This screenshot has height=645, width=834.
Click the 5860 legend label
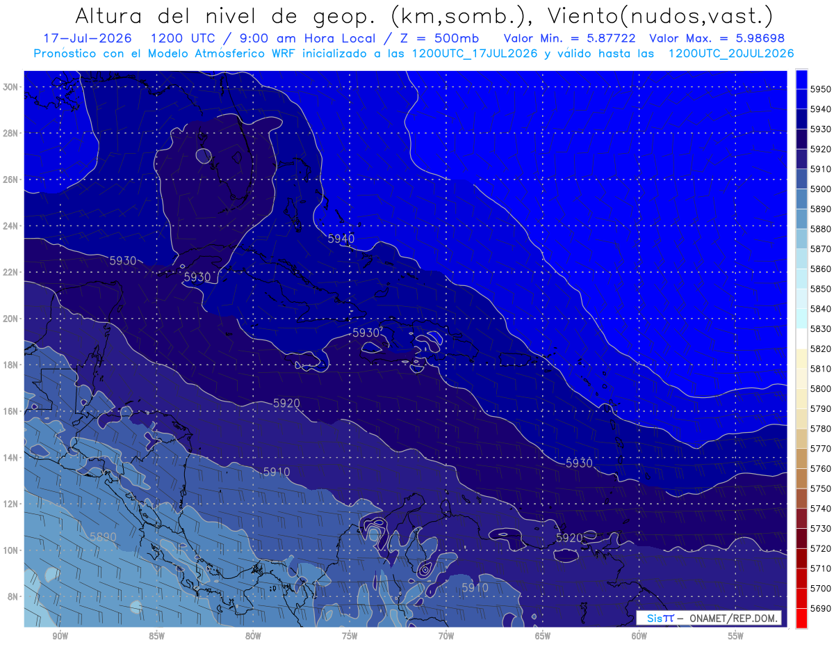[x=821, y=269]
